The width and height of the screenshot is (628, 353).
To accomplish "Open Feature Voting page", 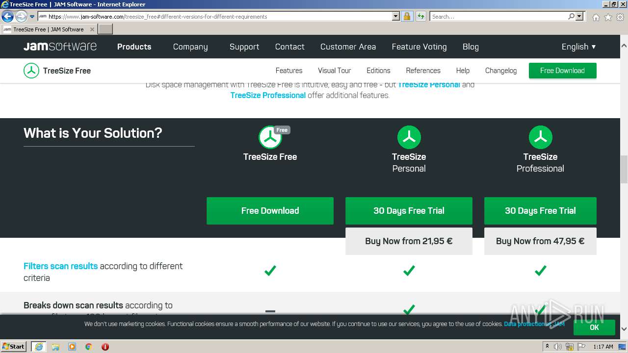I will point(419,47).
